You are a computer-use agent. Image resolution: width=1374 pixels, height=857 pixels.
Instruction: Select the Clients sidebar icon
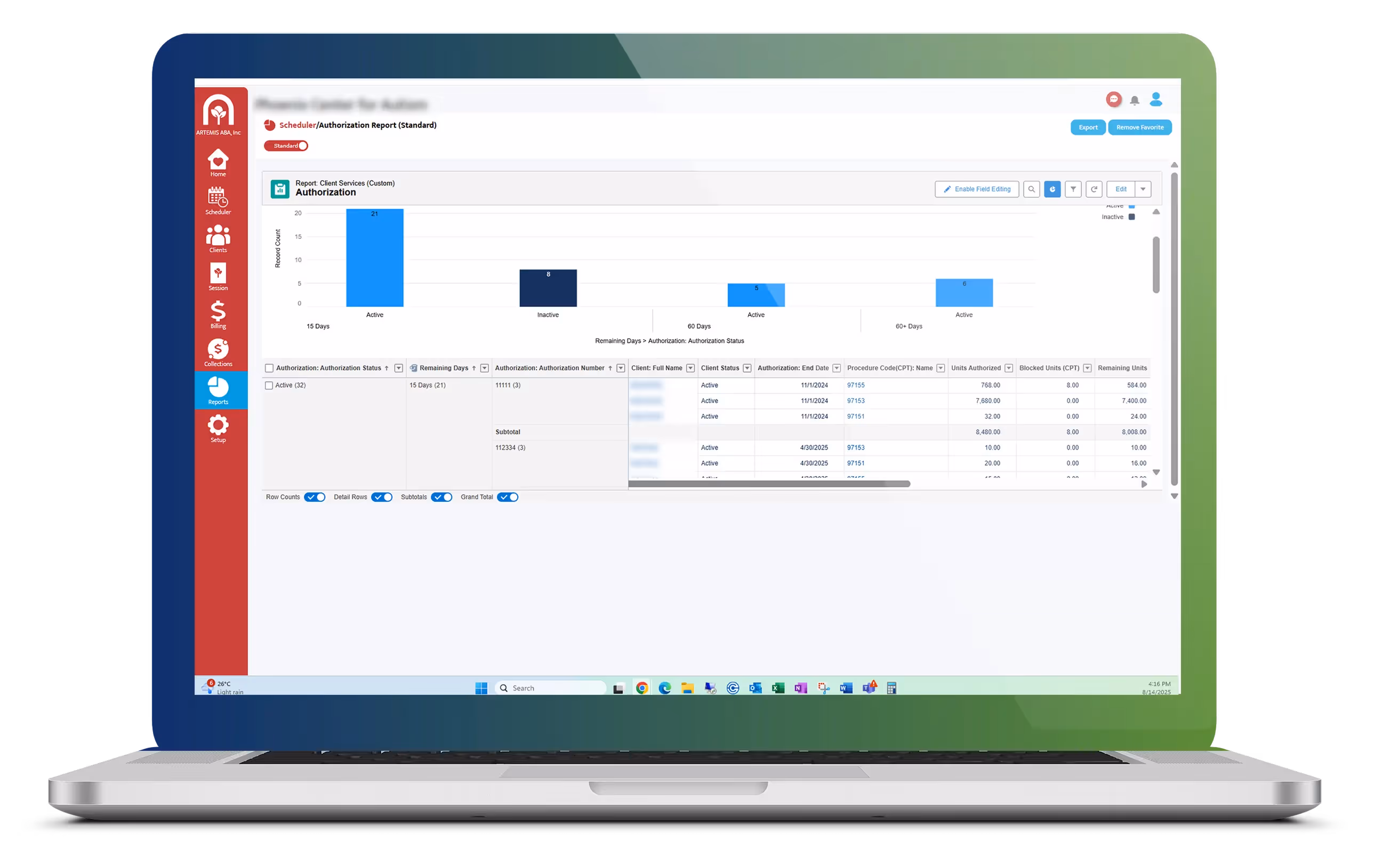[218, 238]
